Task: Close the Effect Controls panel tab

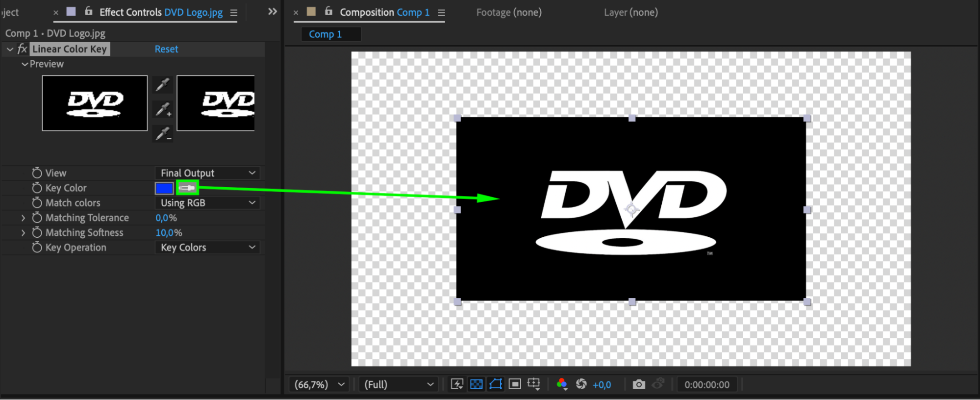Action: tap(56, 13)
